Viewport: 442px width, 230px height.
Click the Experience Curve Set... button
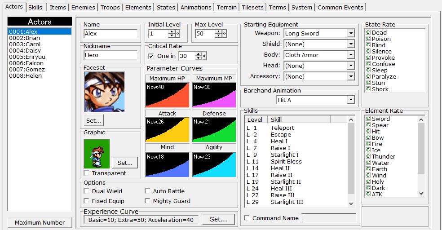(x=218, y=219)
